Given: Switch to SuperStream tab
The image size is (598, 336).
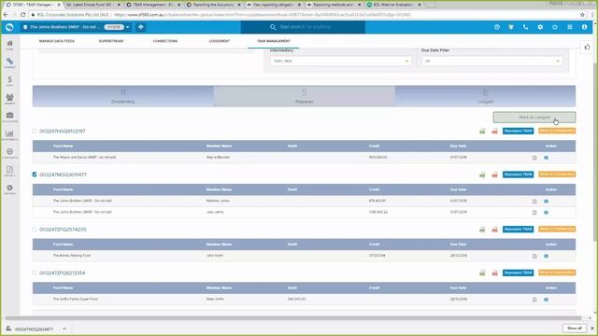Looking at the screenshot, I should (111, 41).
